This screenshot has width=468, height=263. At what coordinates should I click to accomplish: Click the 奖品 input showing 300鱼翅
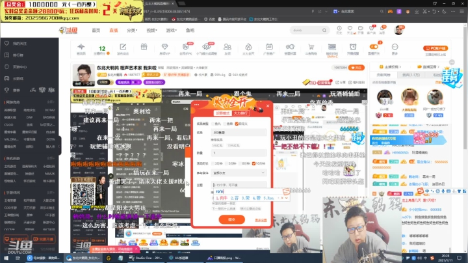(x=239, y=132)
